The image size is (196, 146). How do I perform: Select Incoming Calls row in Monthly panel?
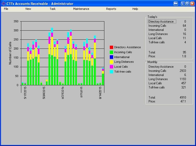pyautogui.click(x=157, y=71)
